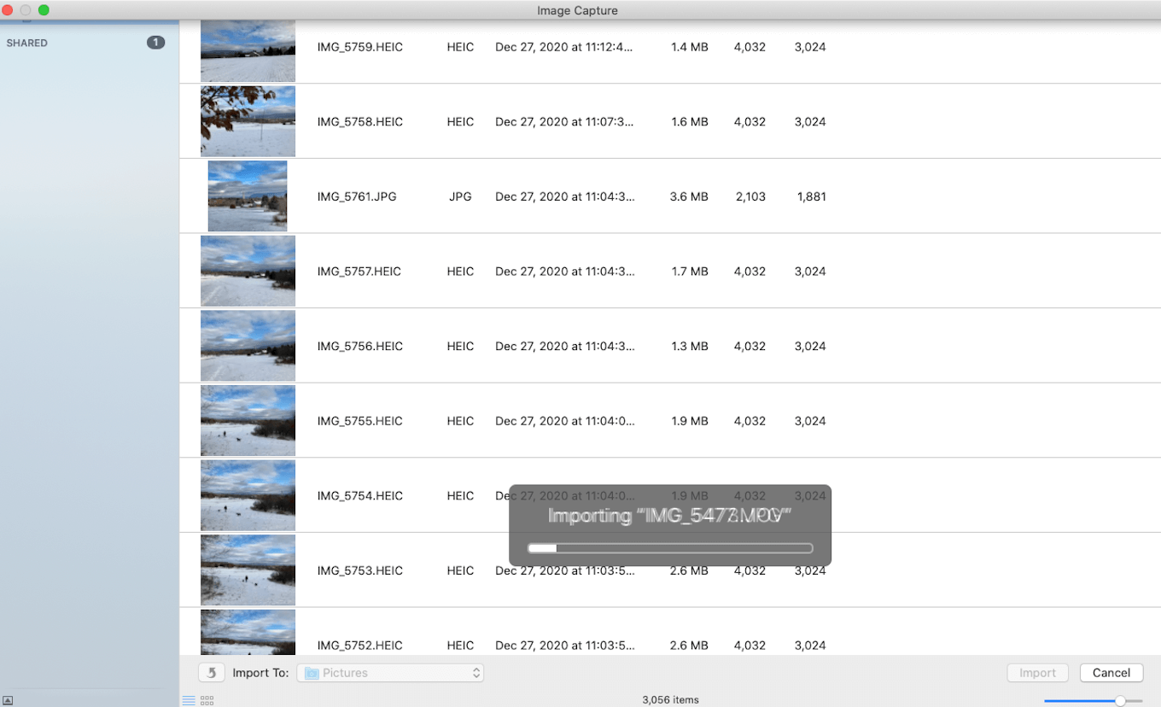Image resolution: width=1161 pixels, height=707 pixels.
Task: Select the IMG_5753.HEIC thumbnail
Action: [x=248, y=570]
